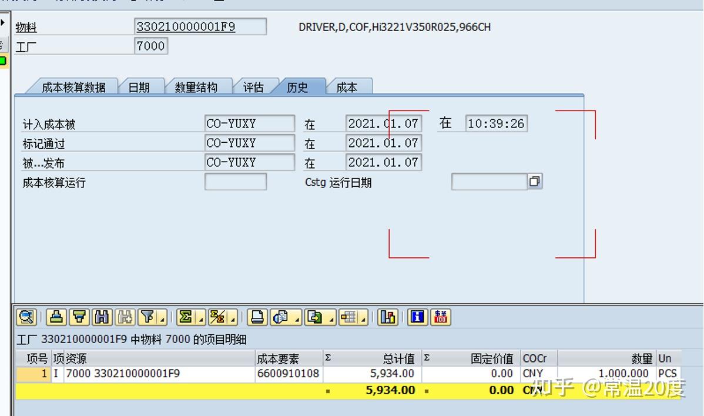Click the 工厂 field with value 7000

[x=151, y=46]
